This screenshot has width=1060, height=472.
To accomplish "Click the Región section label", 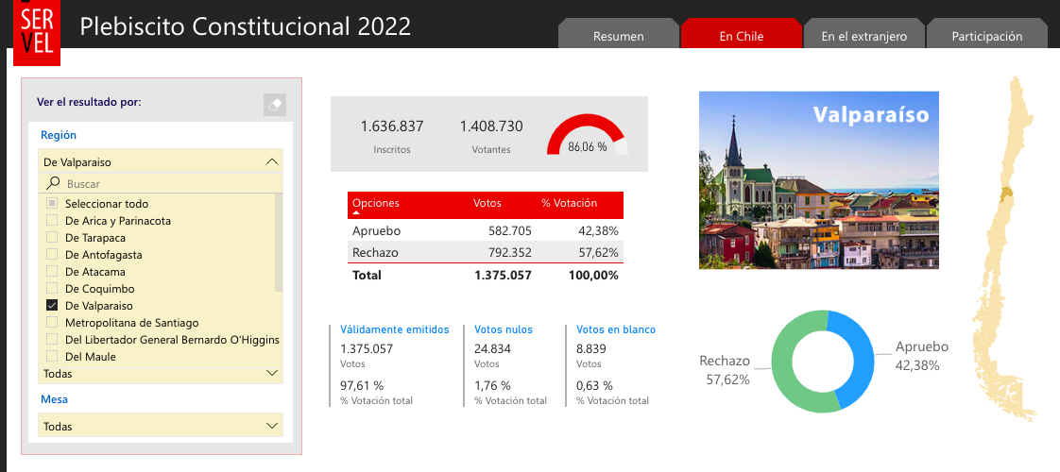I will tap(59, 135).
